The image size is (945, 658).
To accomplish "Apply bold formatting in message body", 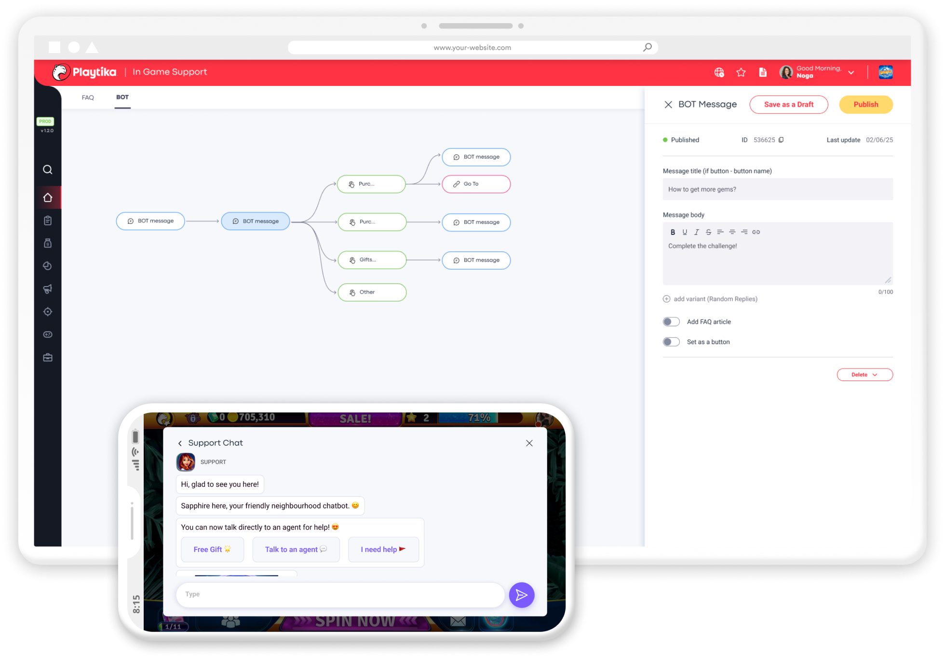I will 673,232.
